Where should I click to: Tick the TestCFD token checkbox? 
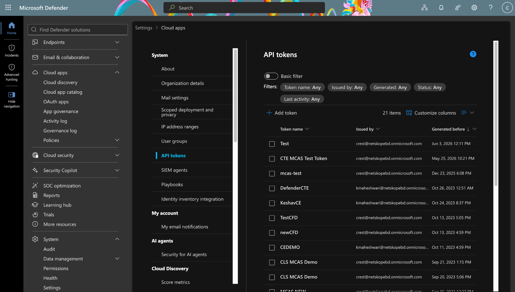tap(272, 218)
